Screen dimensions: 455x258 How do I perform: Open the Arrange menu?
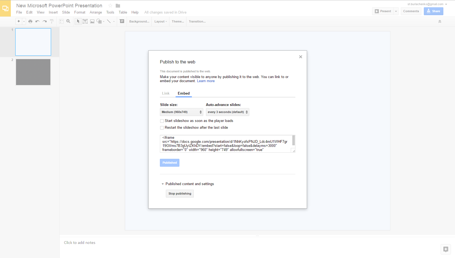[x=96, y=12]
